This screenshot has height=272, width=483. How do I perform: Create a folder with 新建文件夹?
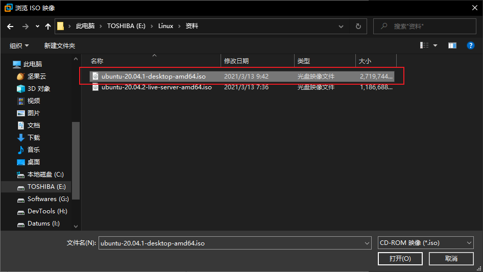coord(59,46)
